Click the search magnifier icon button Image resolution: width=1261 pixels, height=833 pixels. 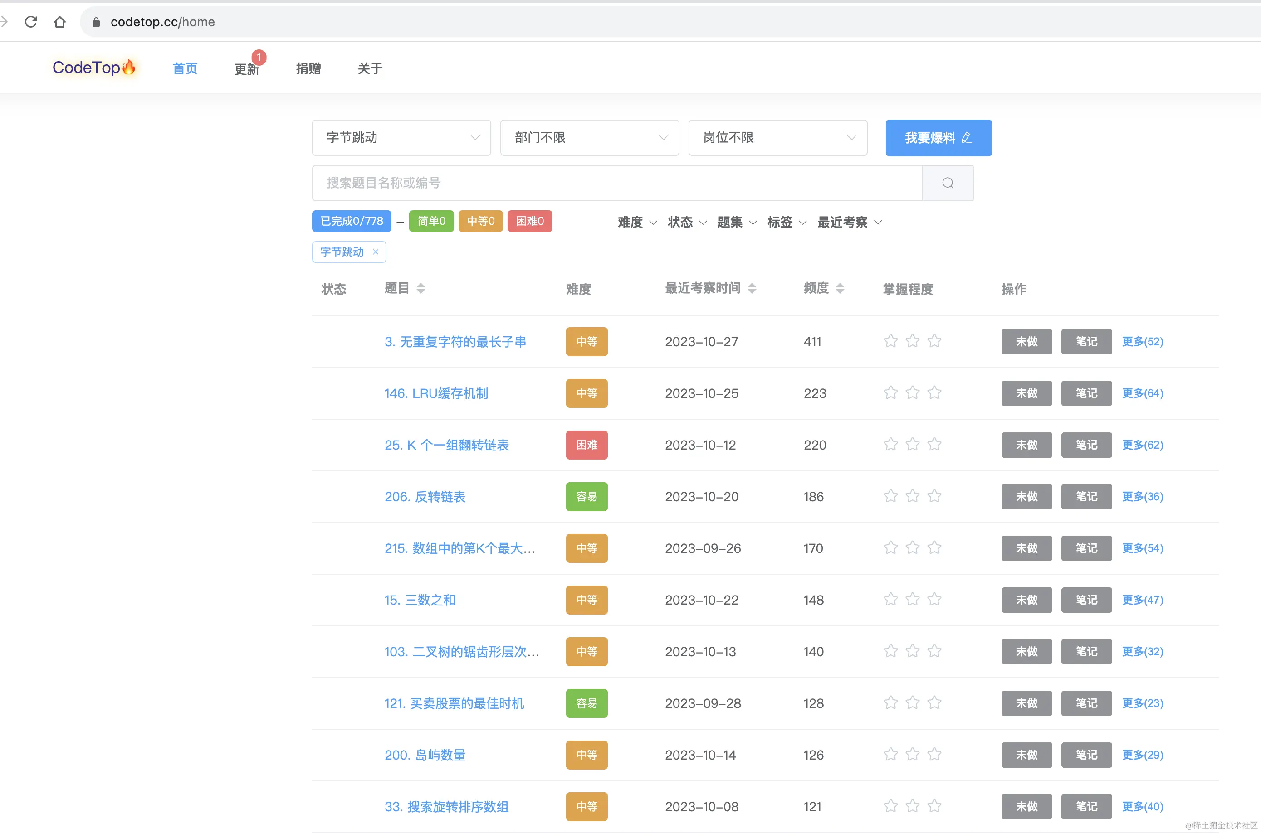click(948, 183)
